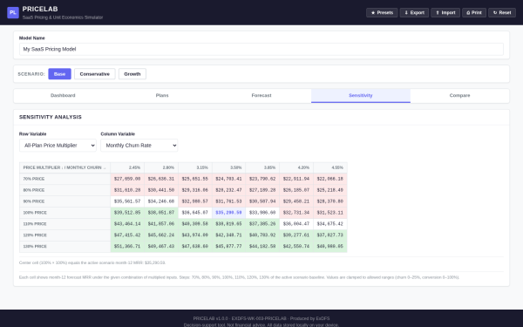Switch to the Conservative scenario
Screen dimensions: 523x327
tap(95, 74)
